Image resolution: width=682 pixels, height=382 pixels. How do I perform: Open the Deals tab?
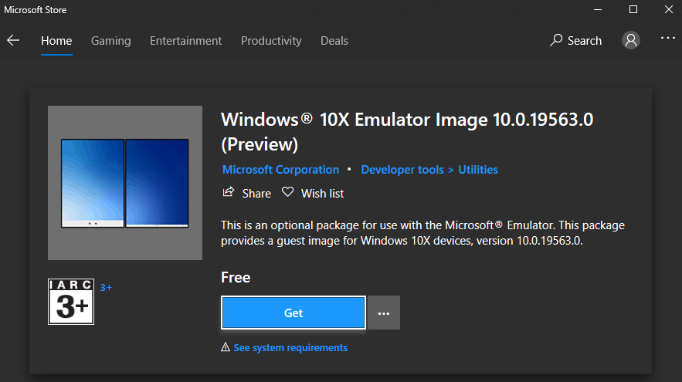pos(334,41)
